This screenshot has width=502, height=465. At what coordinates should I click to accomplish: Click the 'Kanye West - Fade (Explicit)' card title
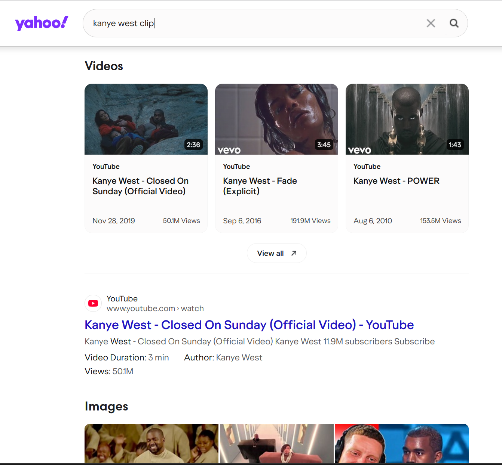coord(260,186)
